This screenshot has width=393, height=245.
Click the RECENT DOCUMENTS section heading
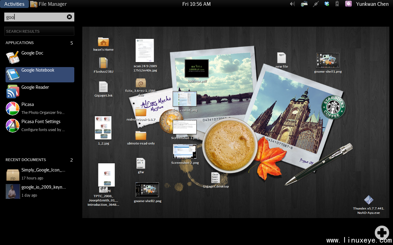[x=26, y=160]
